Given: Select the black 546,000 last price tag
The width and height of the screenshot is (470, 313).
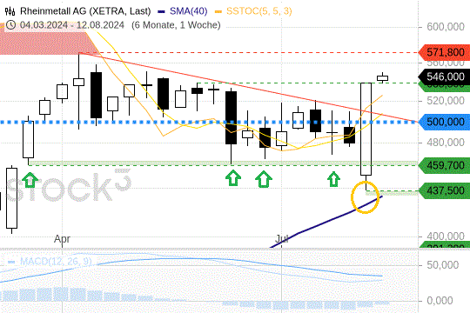Looking at the screenshot, I should click(444, 77).
